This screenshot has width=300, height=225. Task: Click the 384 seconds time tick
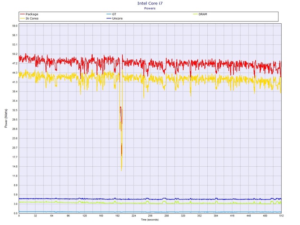[x=216, y=216]
